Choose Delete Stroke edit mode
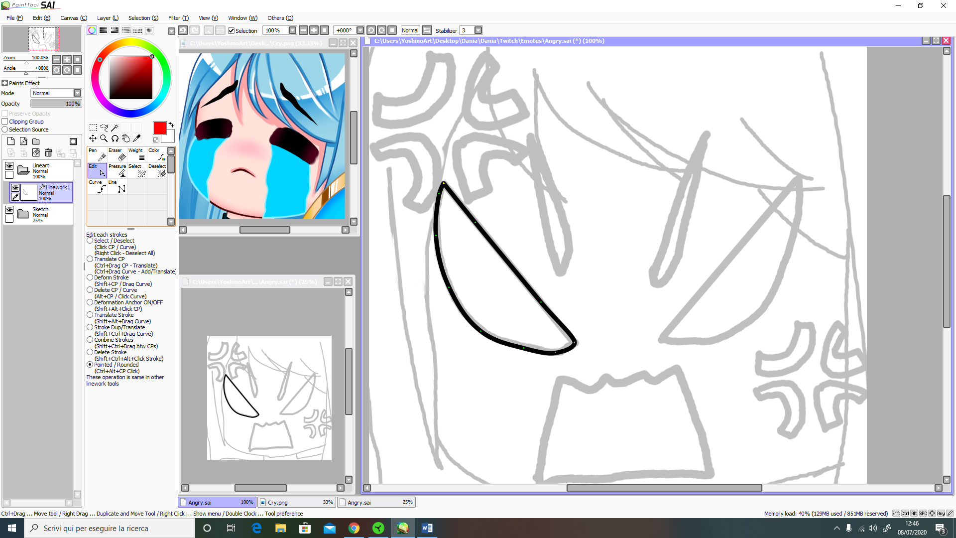 tap(90, 352)
